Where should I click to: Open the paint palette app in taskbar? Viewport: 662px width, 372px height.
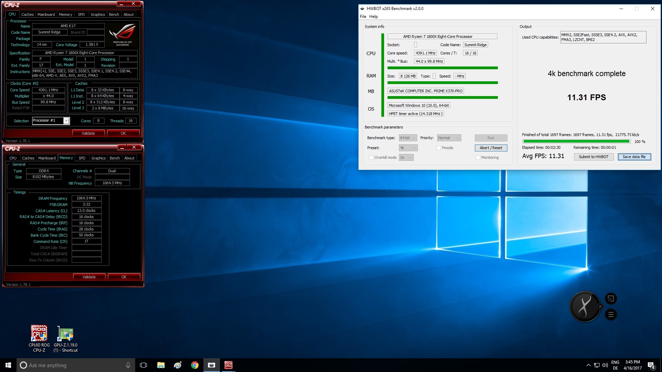178,365
